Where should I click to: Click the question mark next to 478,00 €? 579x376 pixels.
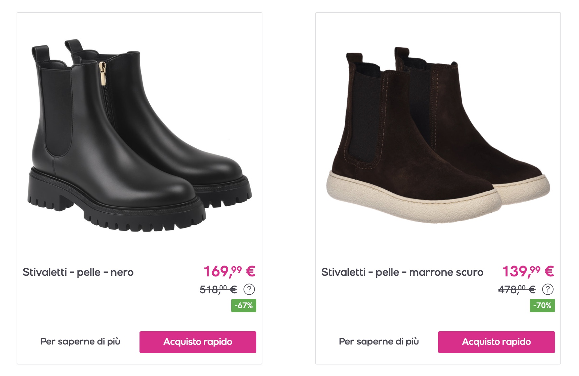click(x=548, y=289)
